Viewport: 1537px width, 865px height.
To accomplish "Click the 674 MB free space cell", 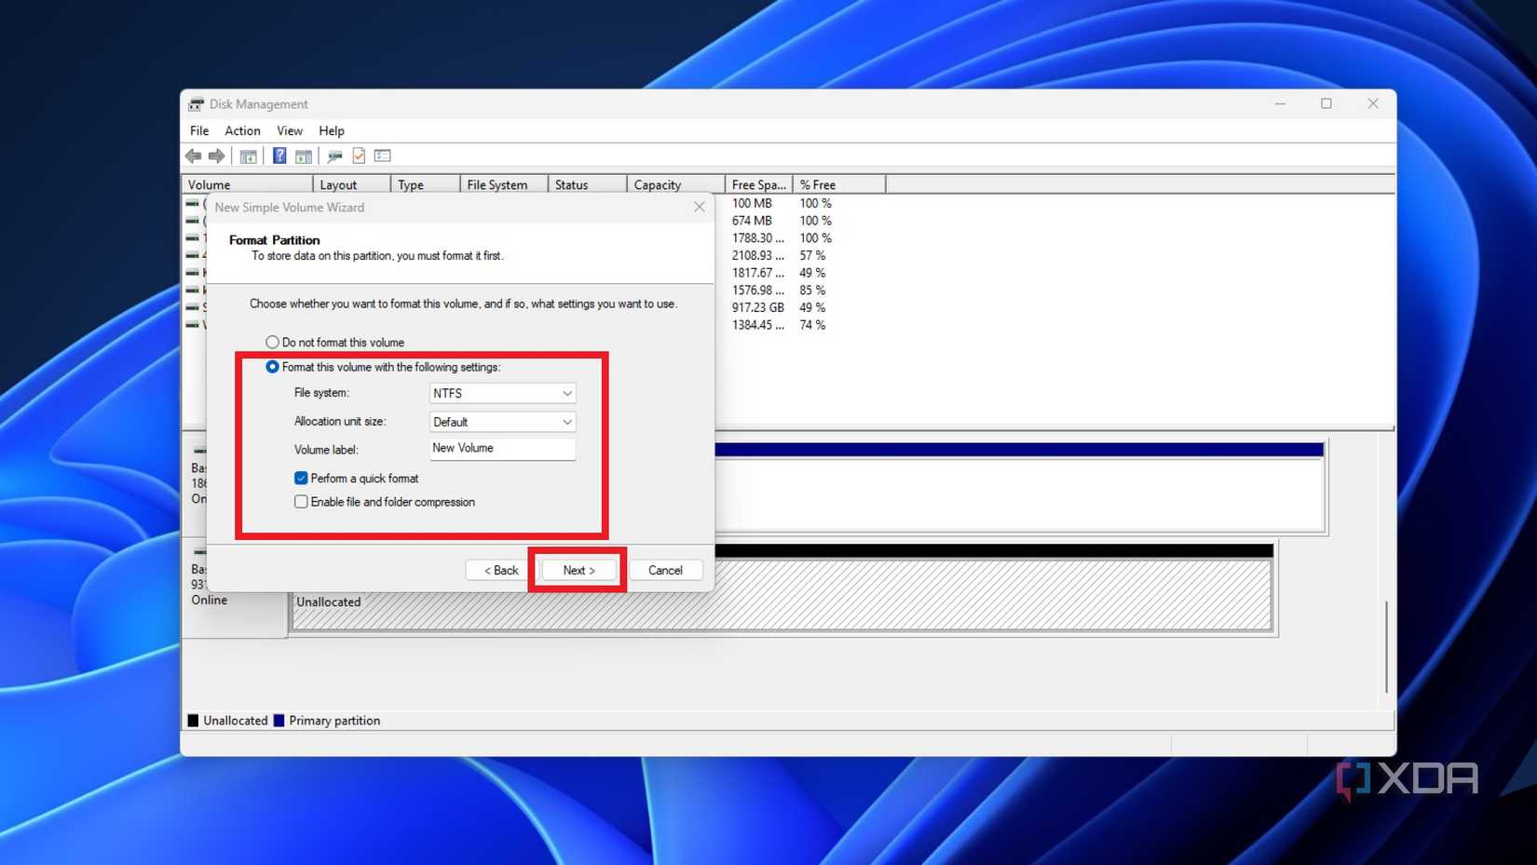I will (752, 221).
